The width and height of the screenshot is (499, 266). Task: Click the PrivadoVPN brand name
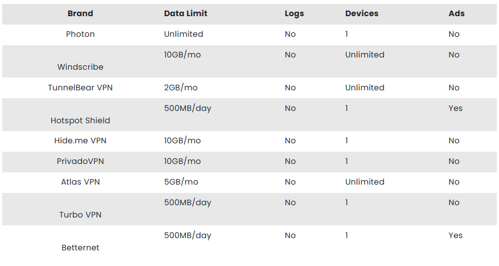point(80,161)
